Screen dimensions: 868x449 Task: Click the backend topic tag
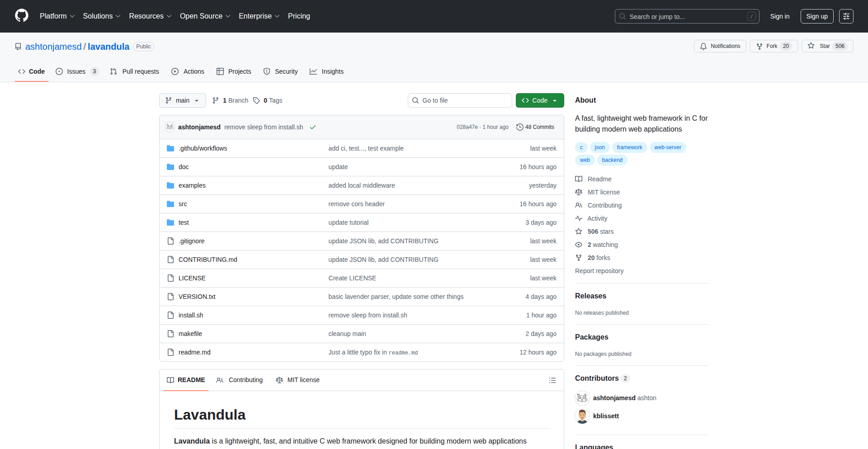tap(612, 160)
